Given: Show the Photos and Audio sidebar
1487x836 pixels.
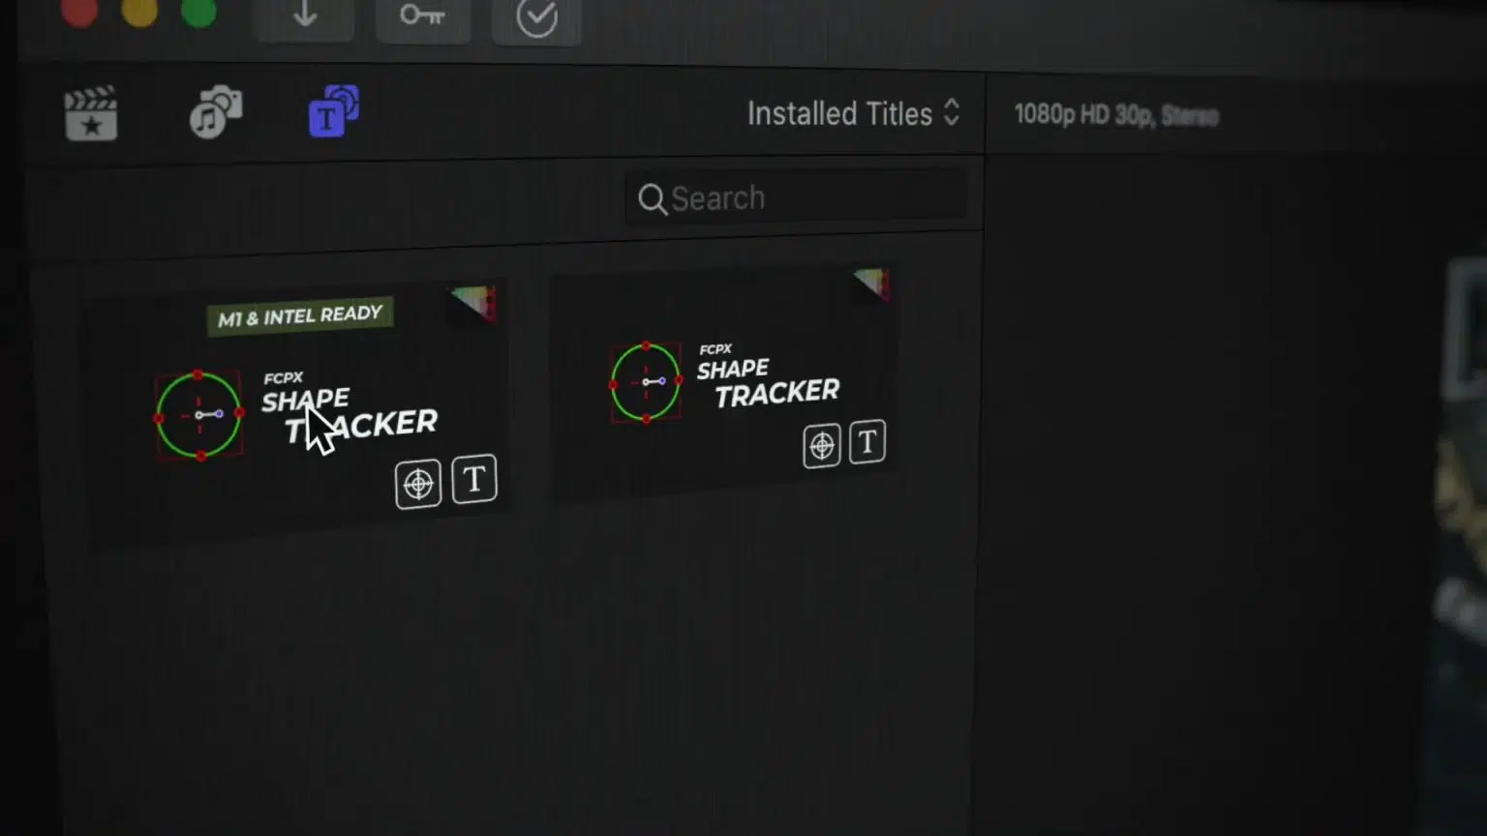Looking at the screenshot, I should click(x=215, y=112).
